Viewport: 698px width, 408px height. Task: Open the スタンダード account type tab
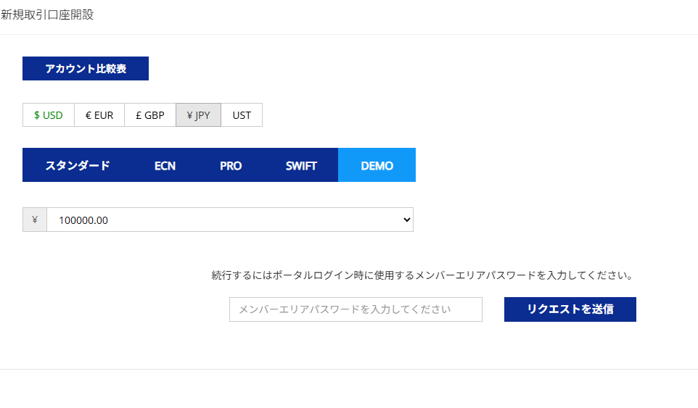[x=78, y=165]
